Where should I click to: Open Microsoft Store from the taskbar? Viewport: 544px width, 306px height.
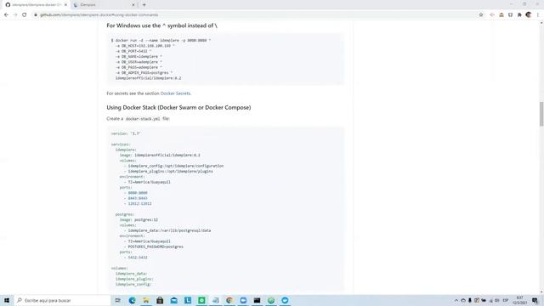(160, 300)
